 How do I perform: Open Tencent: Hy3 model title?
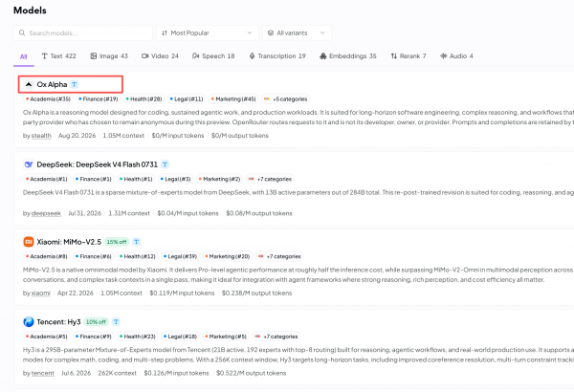tap(58, 322)
